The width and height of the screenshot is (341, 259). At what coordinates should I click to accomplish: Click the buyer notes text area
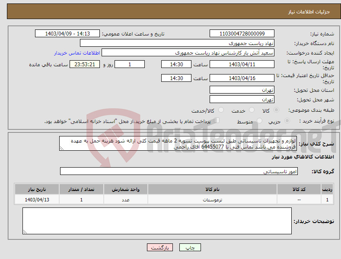coord(157,221)
